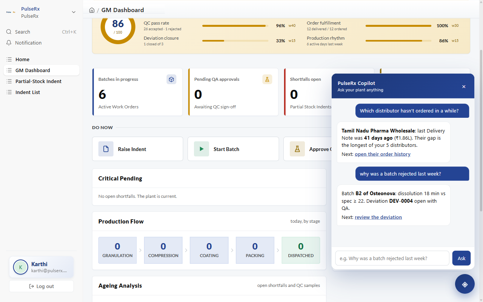Open the Notification item

[42, 43]
